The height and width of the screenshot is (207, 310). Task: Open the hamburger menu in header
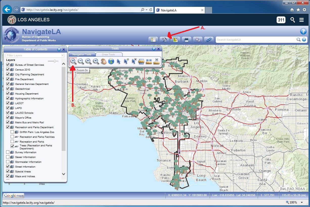301,20
